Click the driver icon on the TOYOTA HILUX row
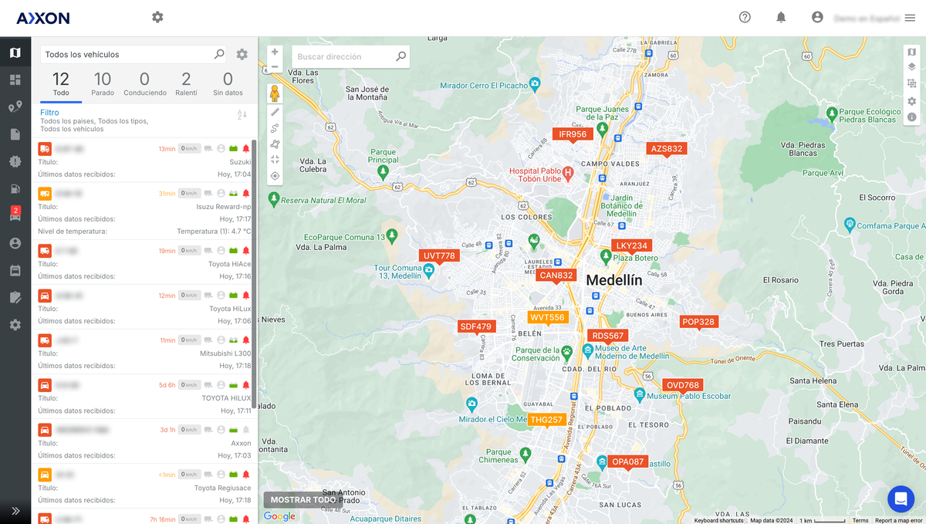This screenshot has height=524, width=926. tap(221, 384)
